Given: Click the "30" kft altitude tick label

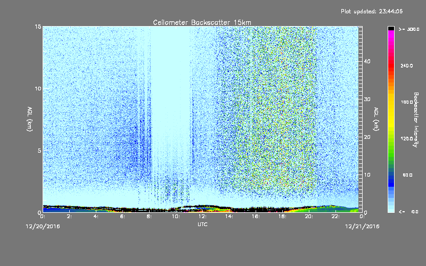Looking at the screenshot, I should [x=367, y=99].
